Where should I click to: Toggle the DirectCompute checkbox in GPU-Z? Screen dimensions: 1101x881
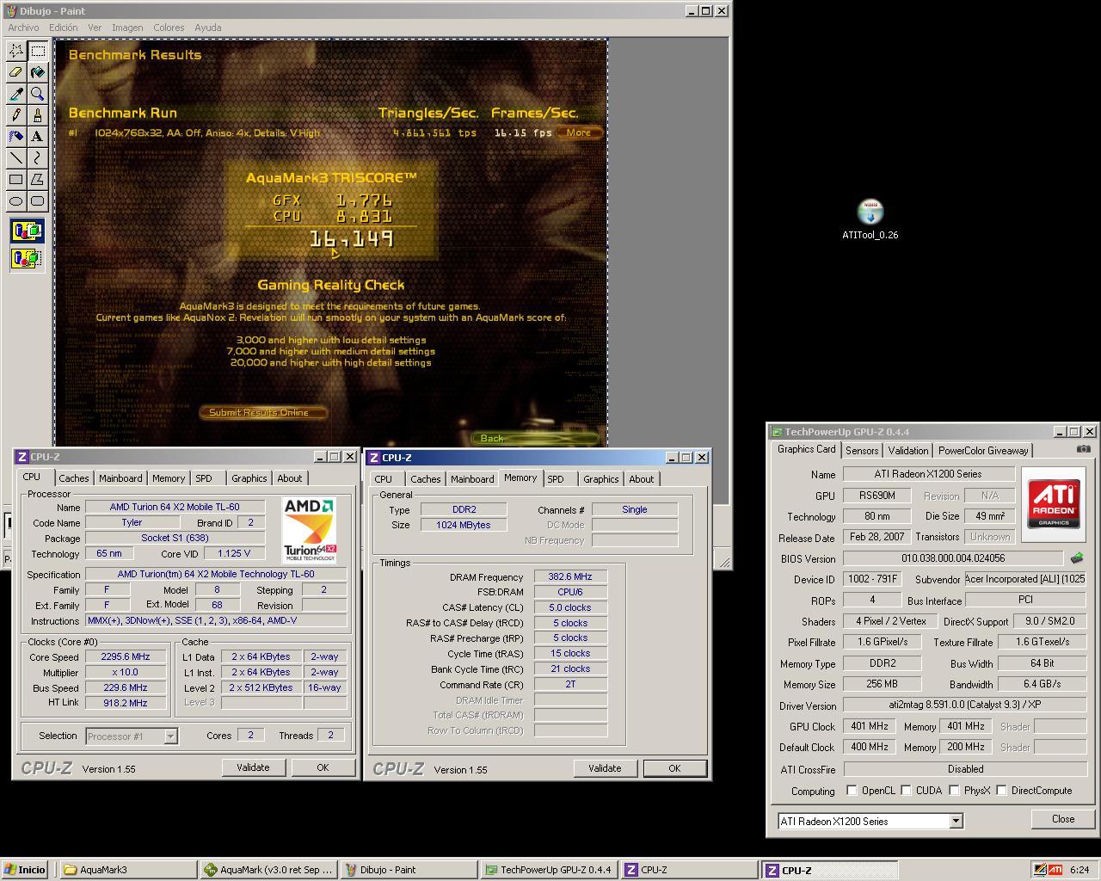[x=1001, y=791]
